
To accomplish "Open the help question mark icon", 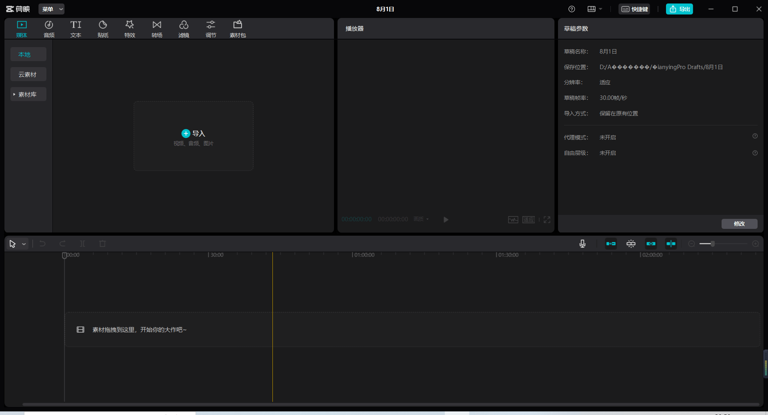I will [x=572, y=9].
